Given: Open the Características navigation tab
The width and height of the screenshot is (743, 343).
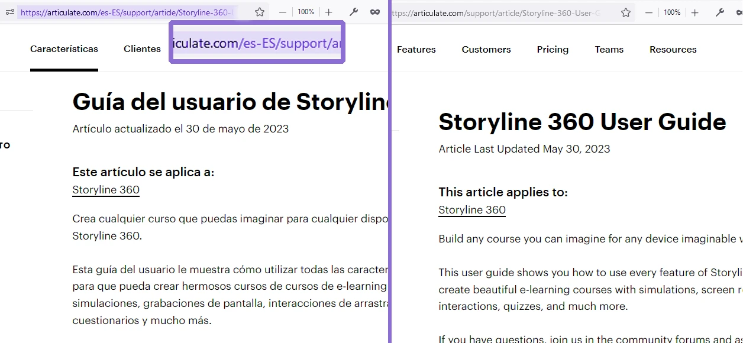Looking at the screenshot, I should coord(64,49).
